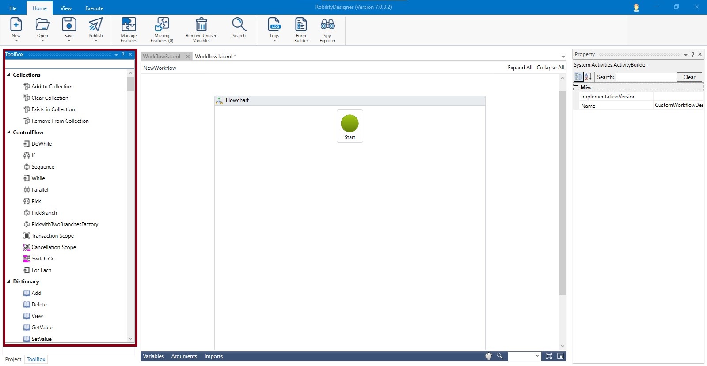This screenshot has width=707, height=366.
Task: Click the Property search input field
Action: click(x=646, y=77)
